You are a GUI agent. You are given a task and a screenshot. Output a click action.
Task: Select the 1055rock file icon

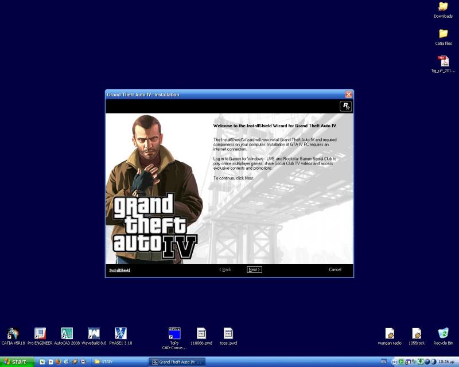pyautogui.click(x=417, y=337)
